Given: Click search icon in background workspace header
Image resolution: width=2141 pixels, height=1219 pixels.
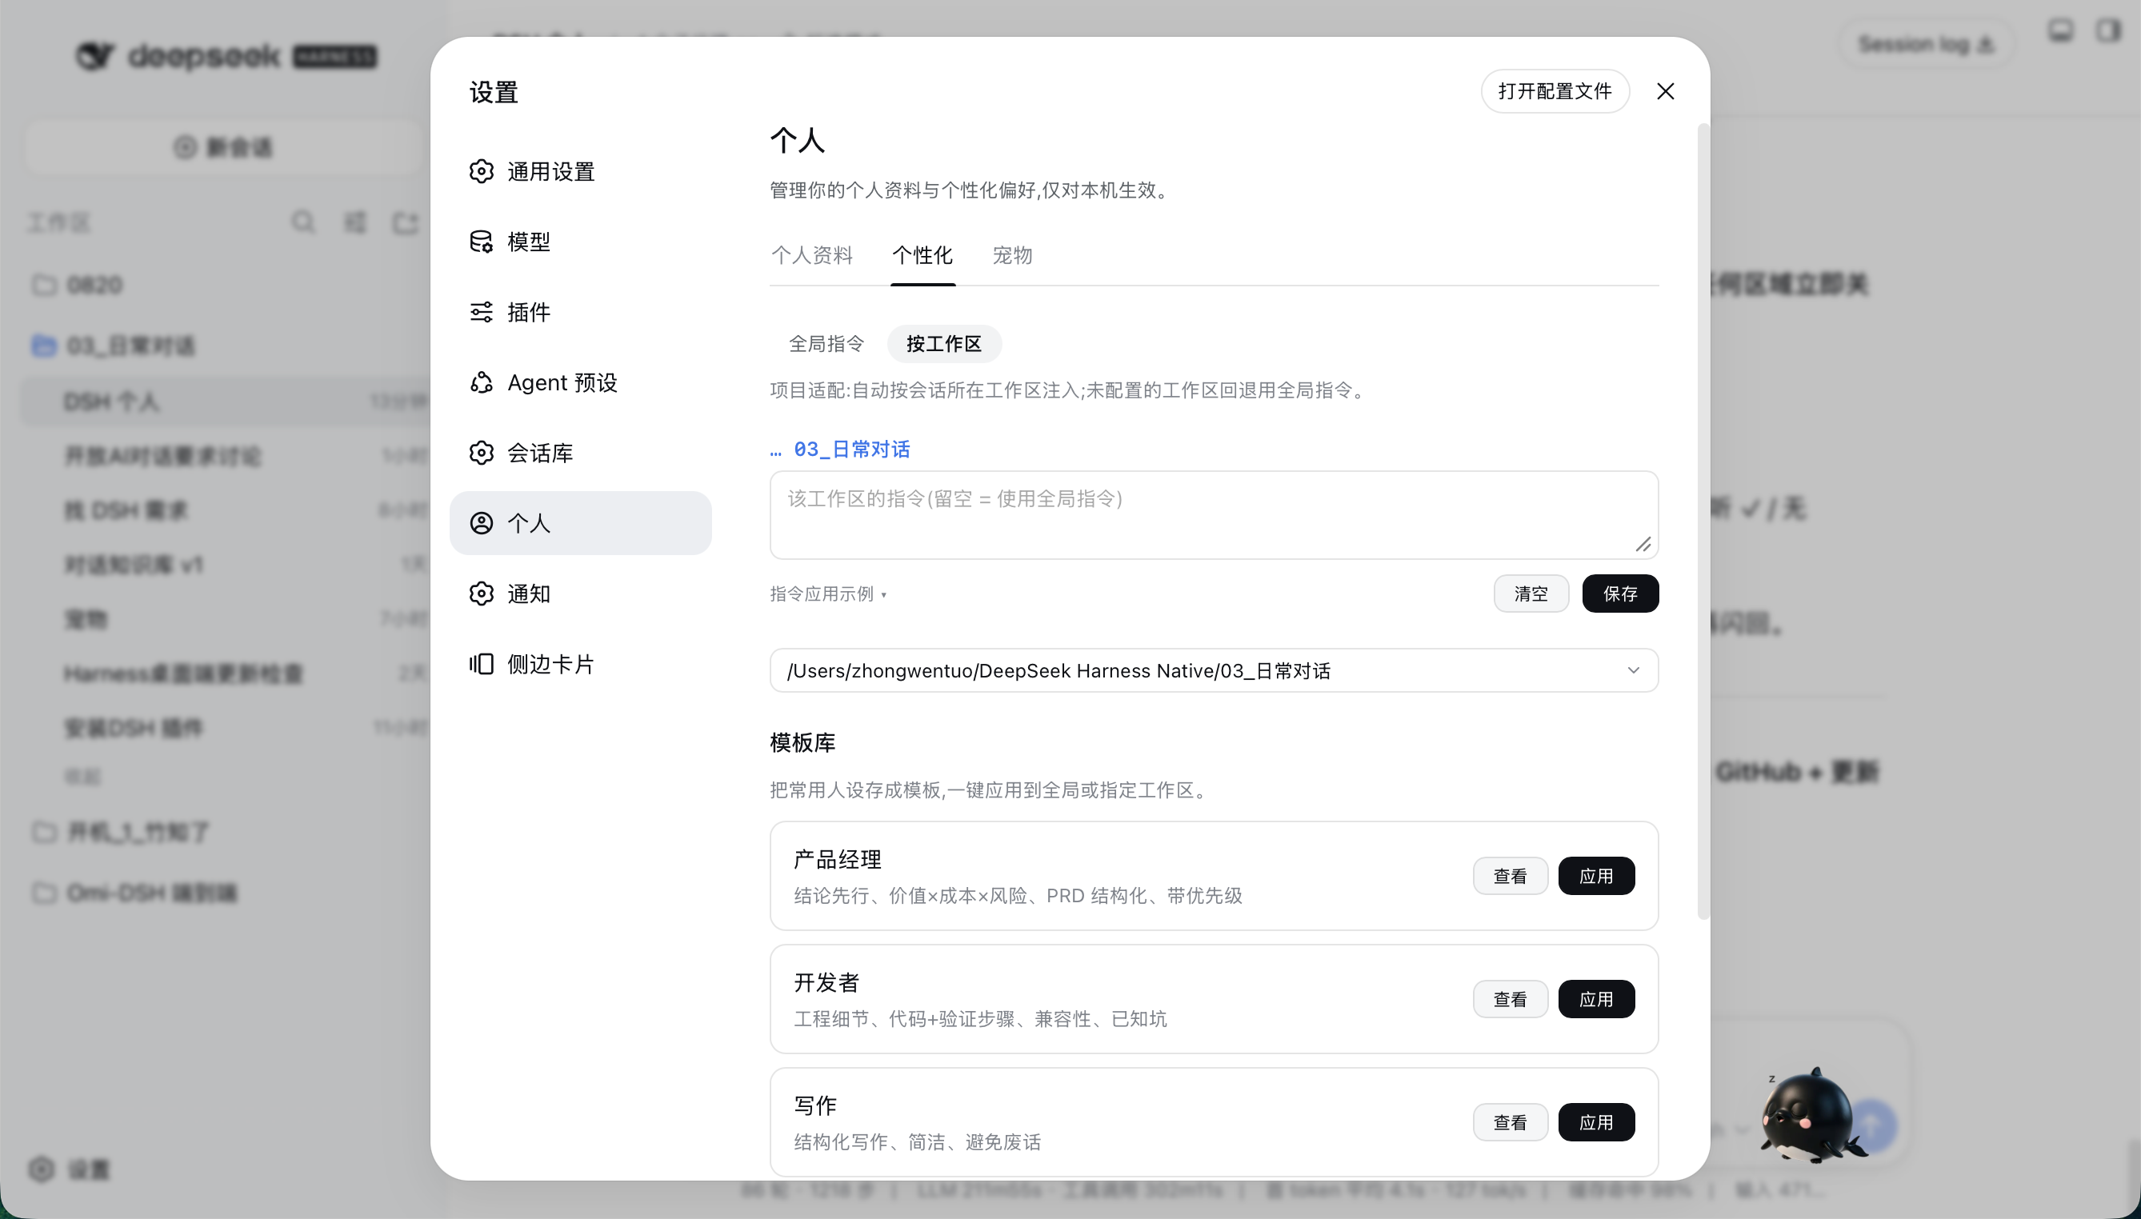Looking at the screenshot, I should tap(303, 222).
